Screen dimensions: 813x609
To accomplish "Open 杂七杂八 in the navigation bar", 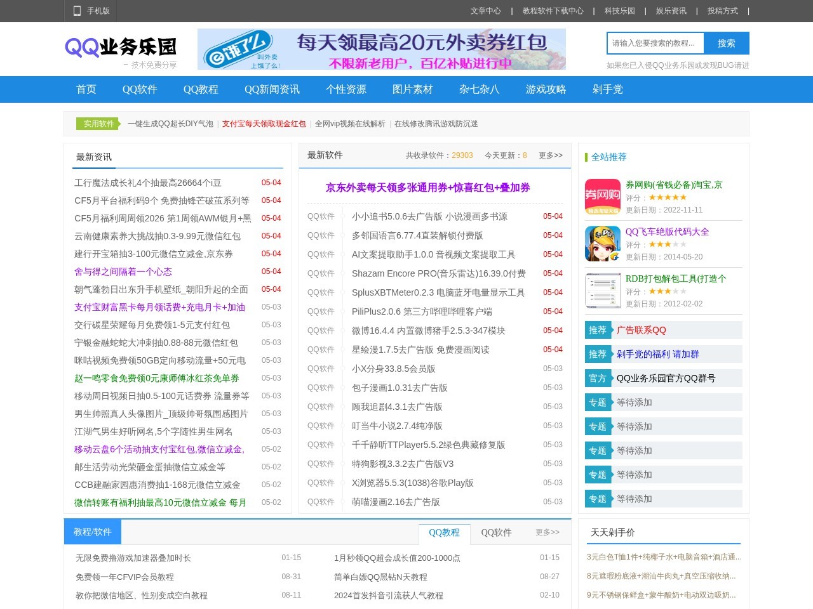I will pyautogui.click(x=480, y=89).
